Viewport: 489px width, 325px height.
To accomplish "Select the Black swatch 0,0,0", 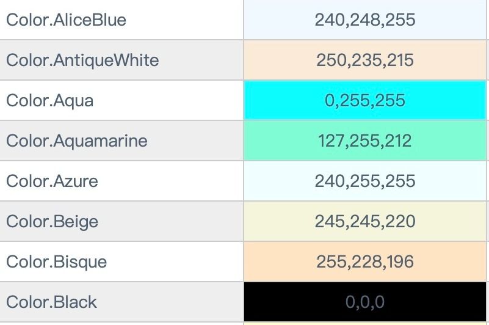I will [x=365, y=302].
